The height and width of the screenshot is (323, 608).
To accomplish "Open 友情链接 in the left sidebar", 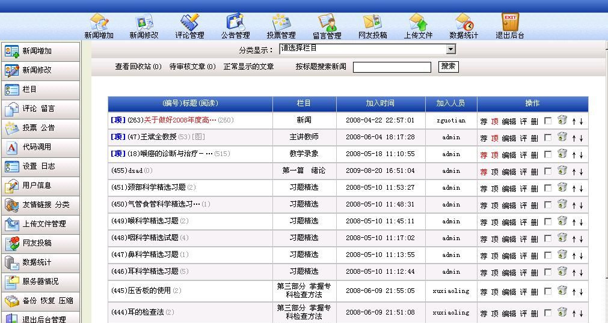I will [37, 205].
